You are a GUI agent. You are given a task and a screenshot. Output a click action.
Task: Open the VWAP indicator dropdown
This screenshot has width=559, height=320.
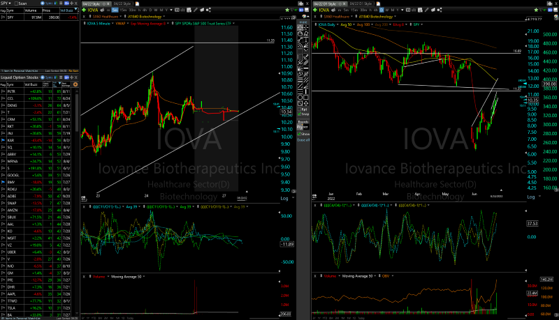(128, 24)
